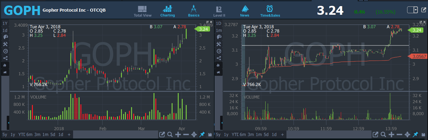Toggle the crosshair tool on the intraday chart
Image resolution: width=428 pixels, height=140 pixels.
click(407, 134)
